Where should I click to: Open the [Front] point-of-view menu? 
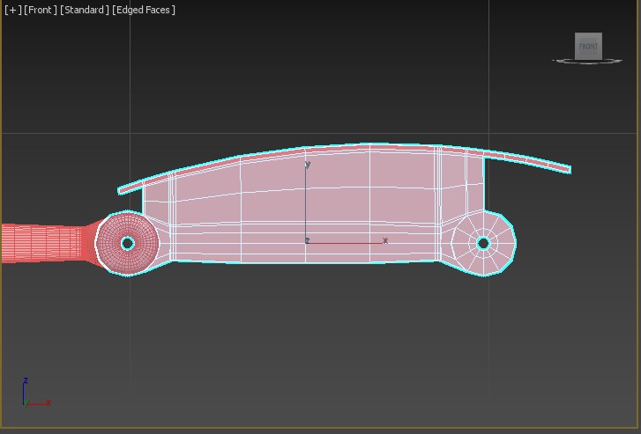click(x=40, y=10)
